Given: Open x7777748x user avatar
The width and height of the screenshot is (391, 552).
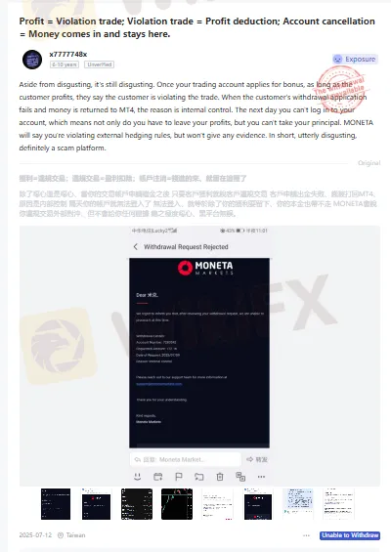Looking at the screenshot, I should point(32,60).
